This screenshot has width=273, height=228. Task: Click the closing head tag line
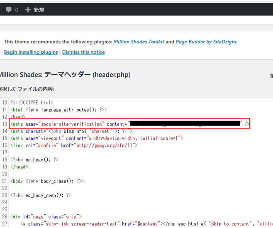pyautogui.click(x=19, y=166)
